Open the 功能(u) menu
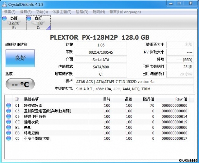The width and height of the screenshot is (199, 163). pos(42,12)
